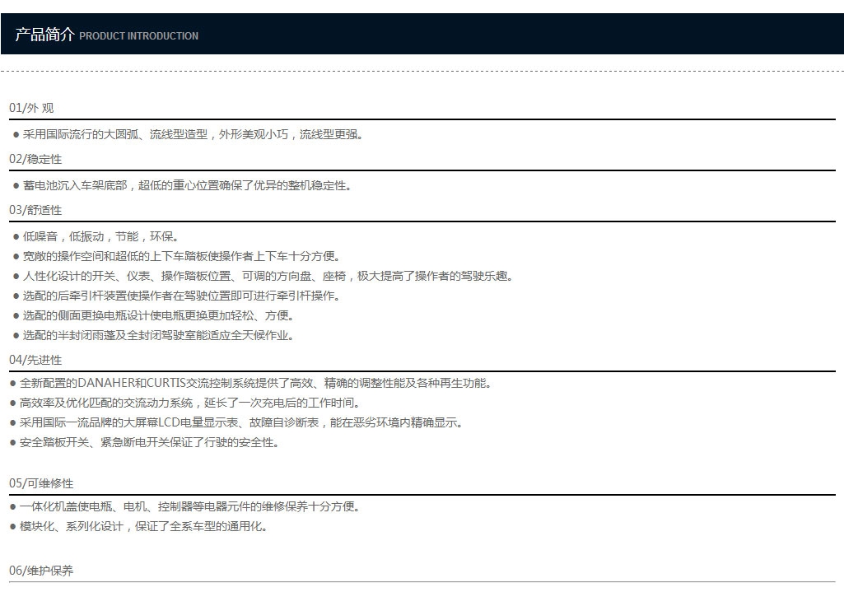Click the DANAHER和CURTIS control system line
844x592 pixels.
250,383
